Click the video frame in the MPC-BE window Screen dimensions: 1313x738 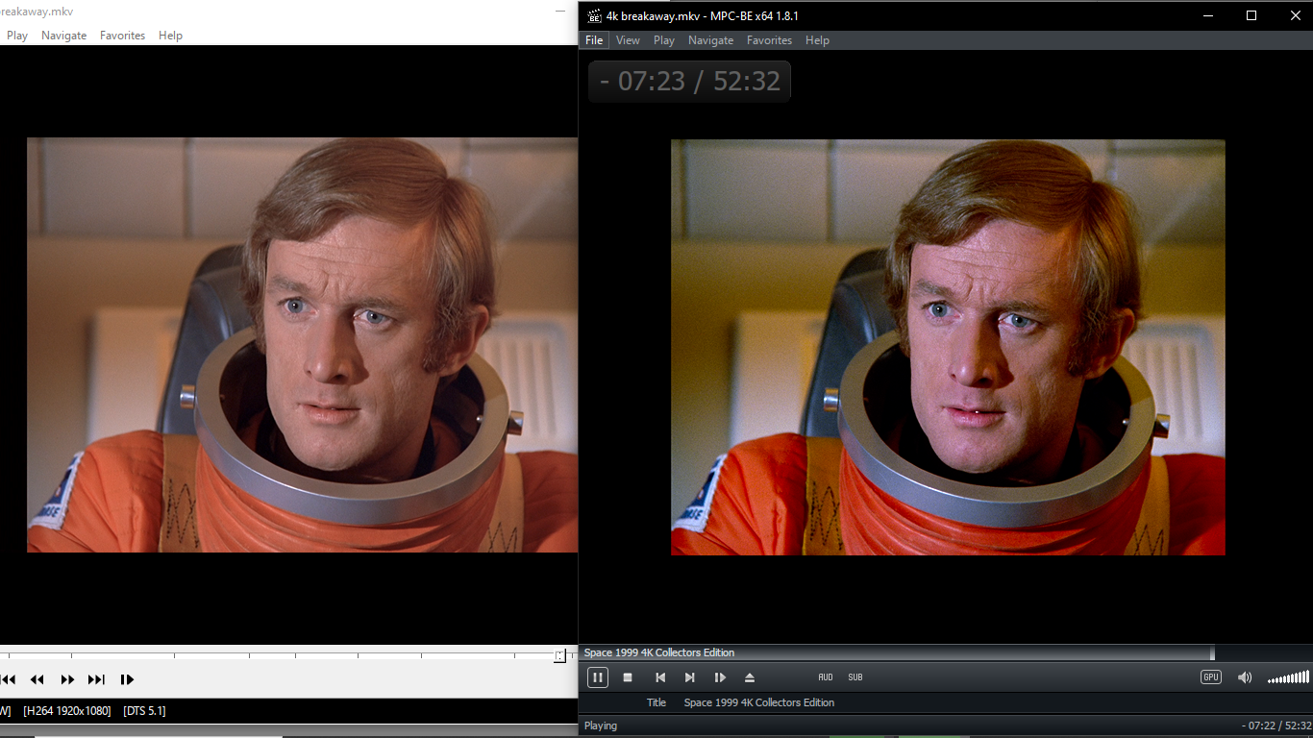click(948, 347)
